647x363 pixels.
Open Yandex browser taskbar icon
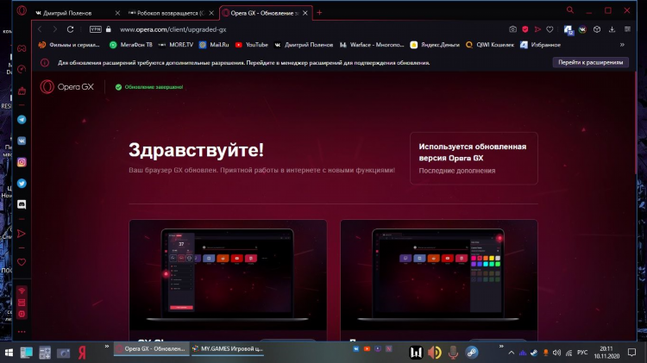point(82,353)
